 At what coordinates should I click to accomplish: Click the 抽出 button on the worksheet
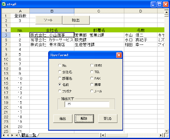pyautogui.click(x=76, y=20)
